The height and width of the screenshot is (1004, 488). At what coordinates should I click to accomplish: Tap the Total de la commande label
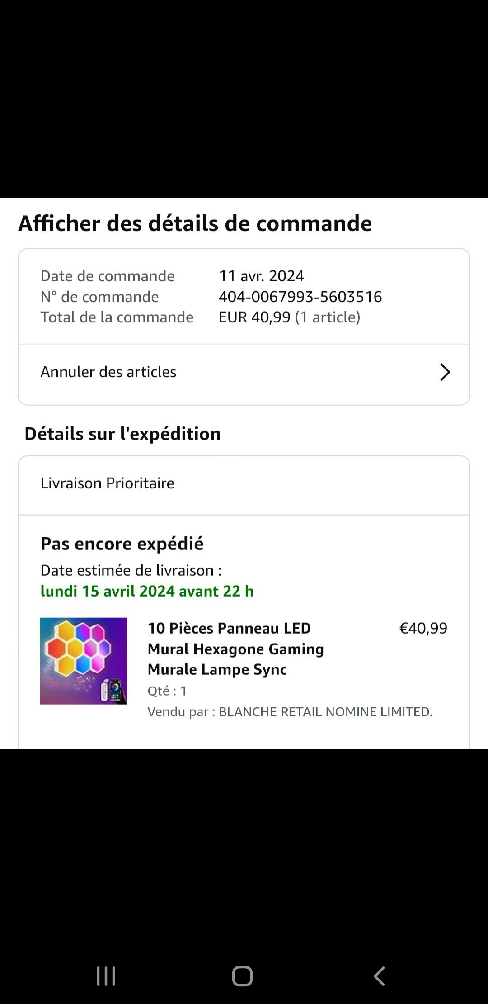117,317
